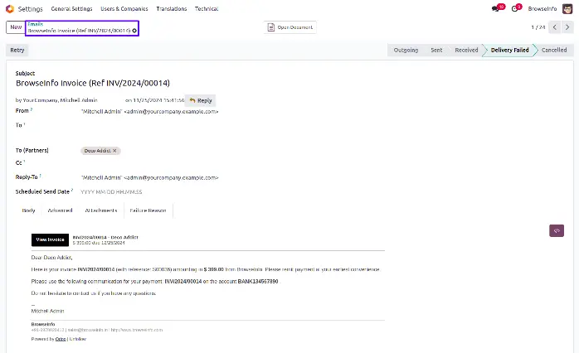Click the Reply button
The width and height of the screenshot is (579, 353).
coord(200,100)
